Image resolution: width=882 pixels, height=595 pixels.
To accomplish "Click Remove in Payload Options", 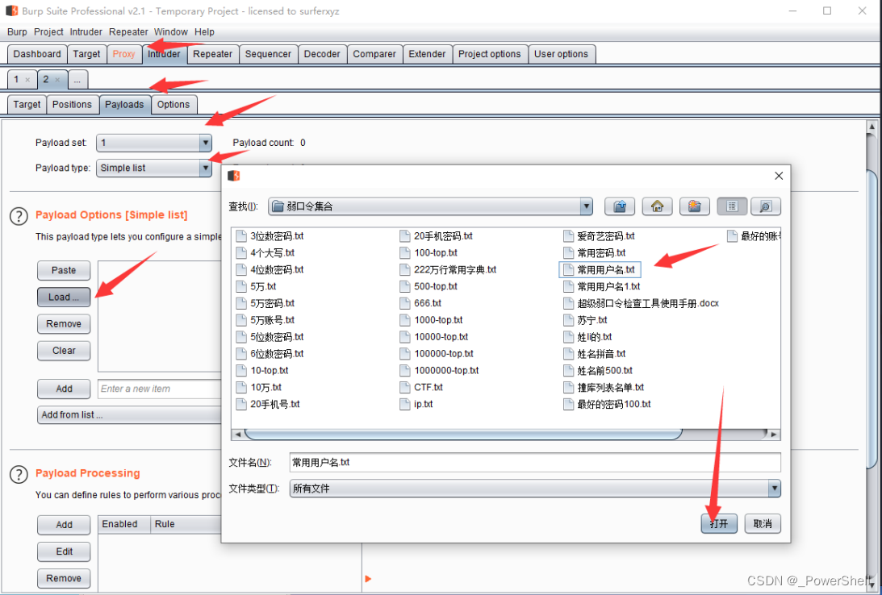I will click(x=64, y=323).
